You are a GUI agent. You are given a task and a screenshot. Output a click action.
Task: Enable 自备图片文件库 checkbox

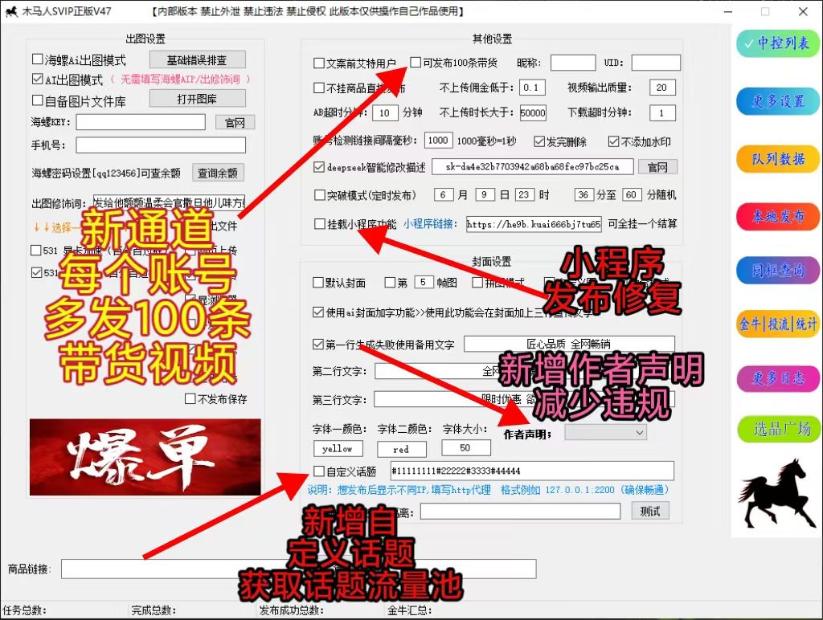point(37,100)
